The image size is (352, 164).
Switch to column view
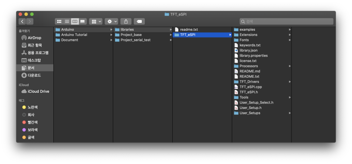pyautogui.click(x=75, y=21)
